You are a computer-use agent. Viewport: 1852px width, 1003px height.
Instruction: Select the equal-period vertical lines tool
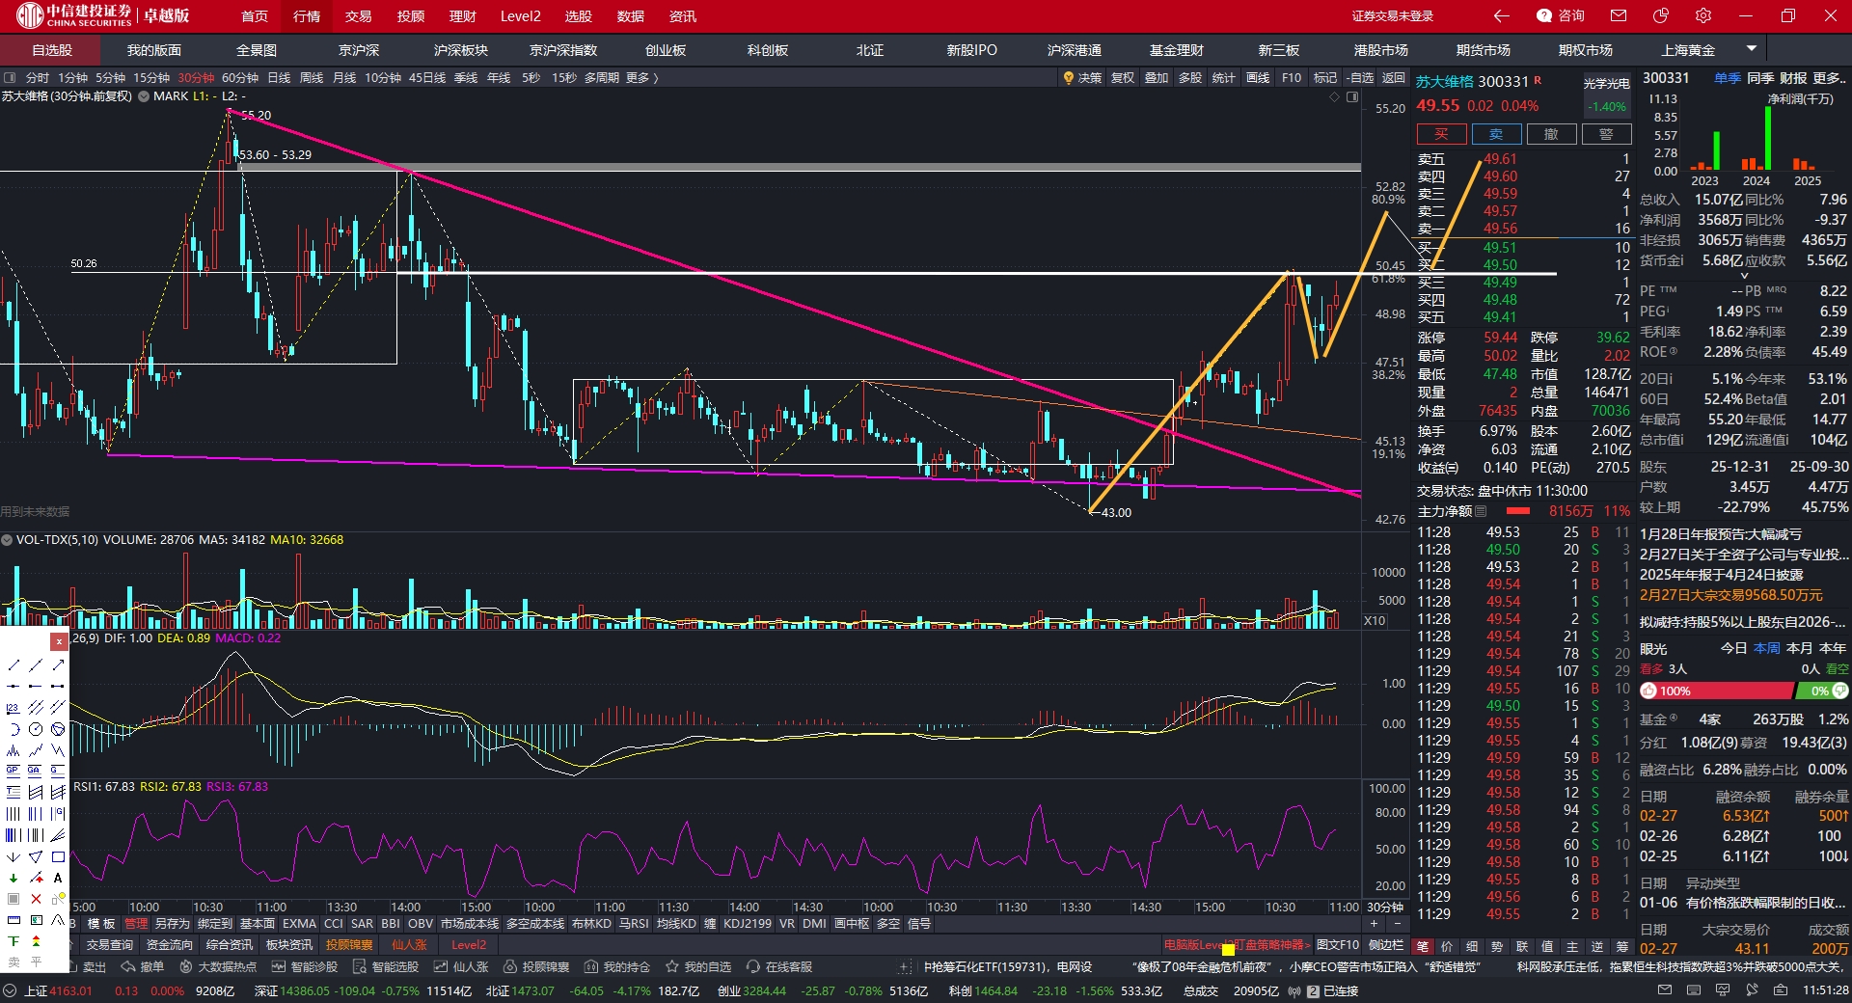coord(14,814)
